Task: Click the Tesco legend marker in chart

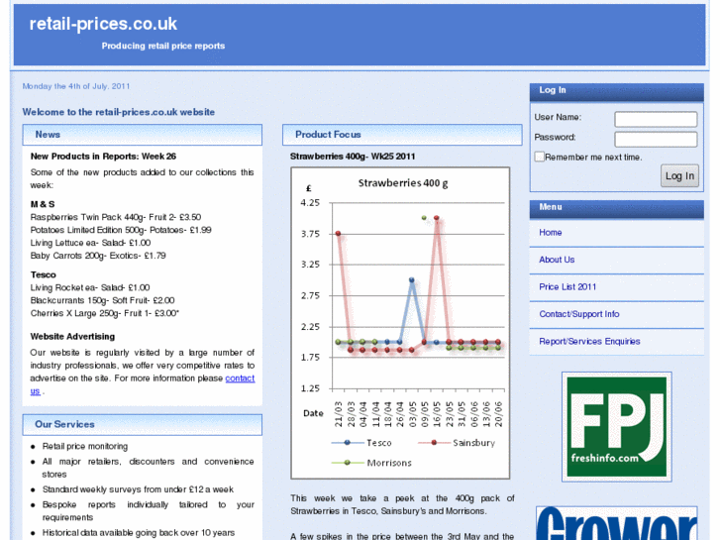Action: point(348,443)
